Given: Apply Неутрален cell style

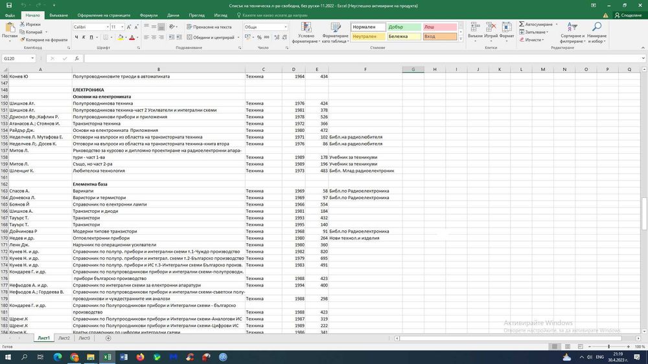Looking at the screenshot, I should tap(368, 36).
